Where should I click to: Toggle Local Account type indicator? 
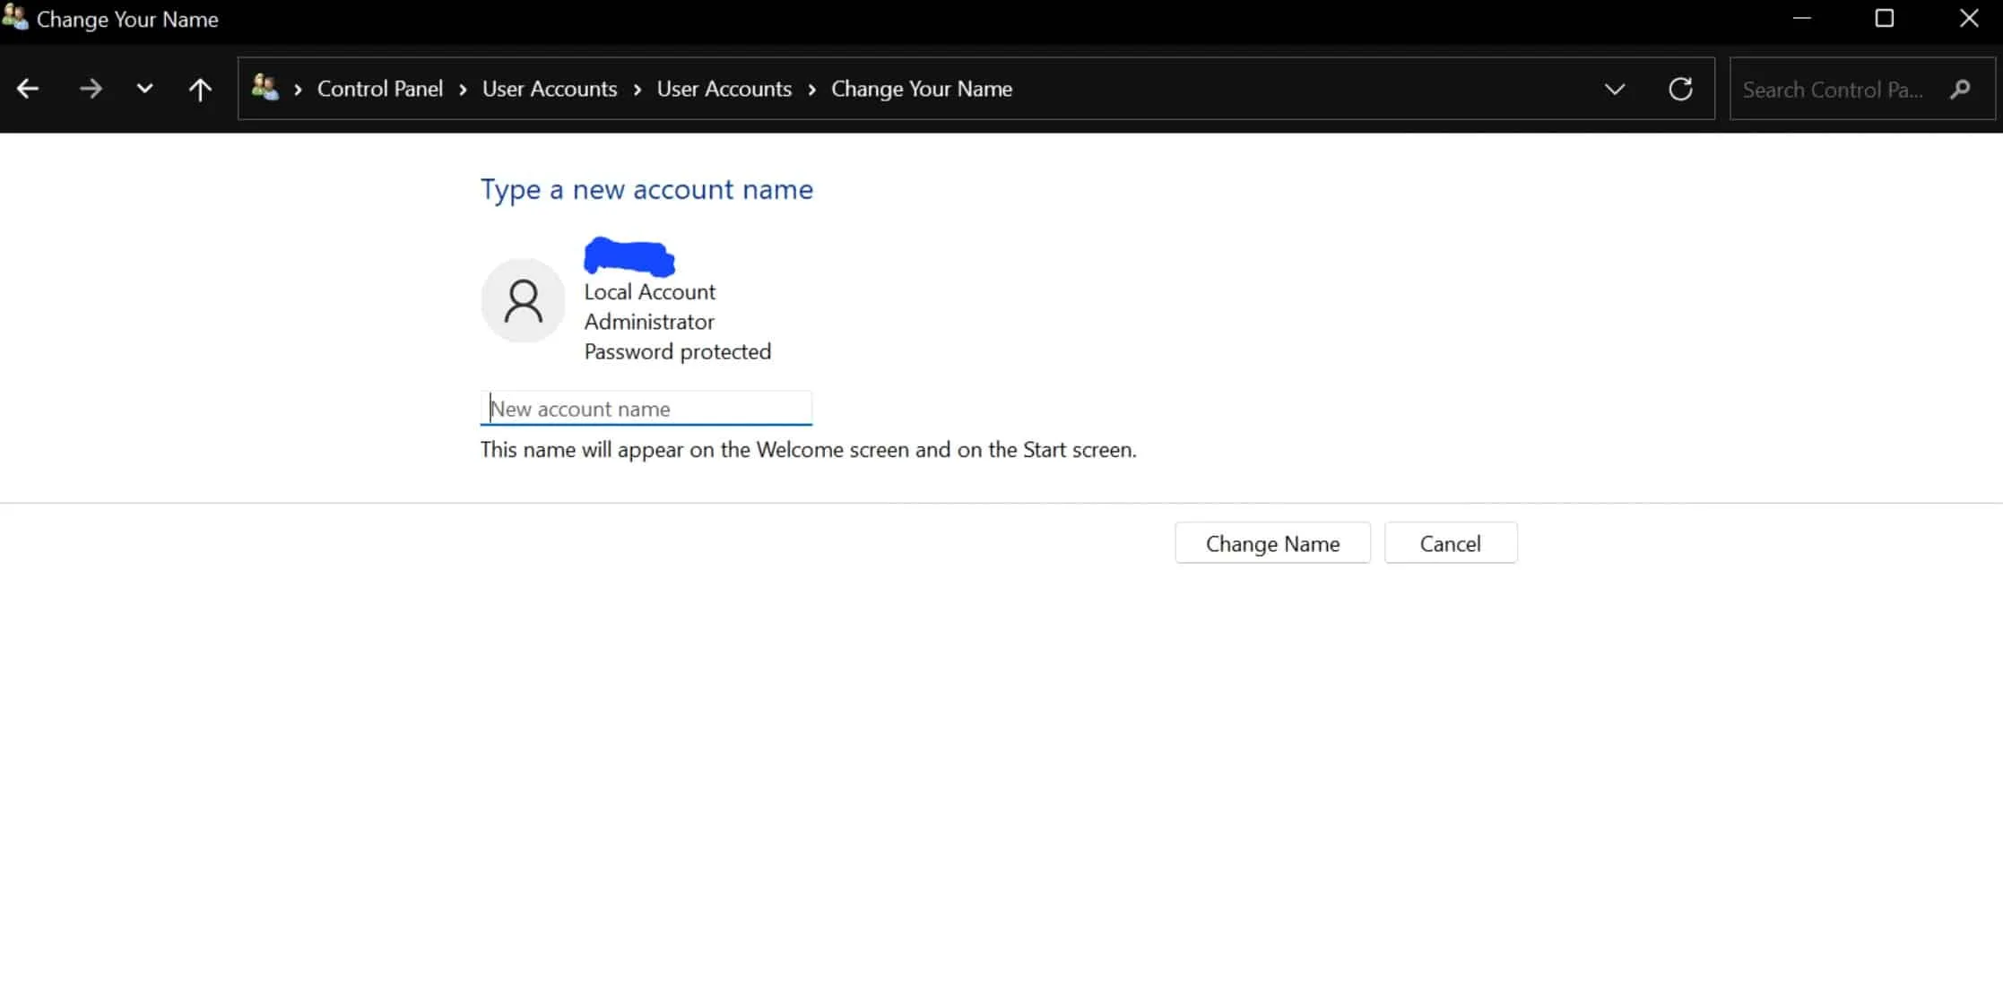tap(650, 291)
